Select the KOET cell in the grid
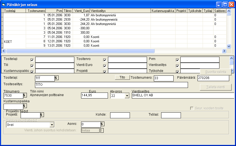Image resolution: width=236 pixels, height=146 pixels. coord(15,42)
